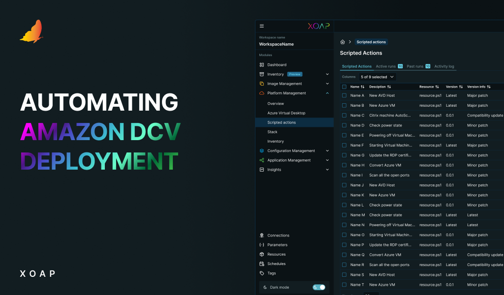The height and width of the screenshot is (295, 504).
Task: Collapse the Platform Management section
Action: coord(326,93)
